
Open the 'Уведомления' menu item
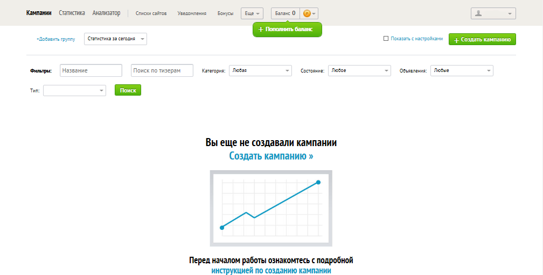(x=192, y=13)
